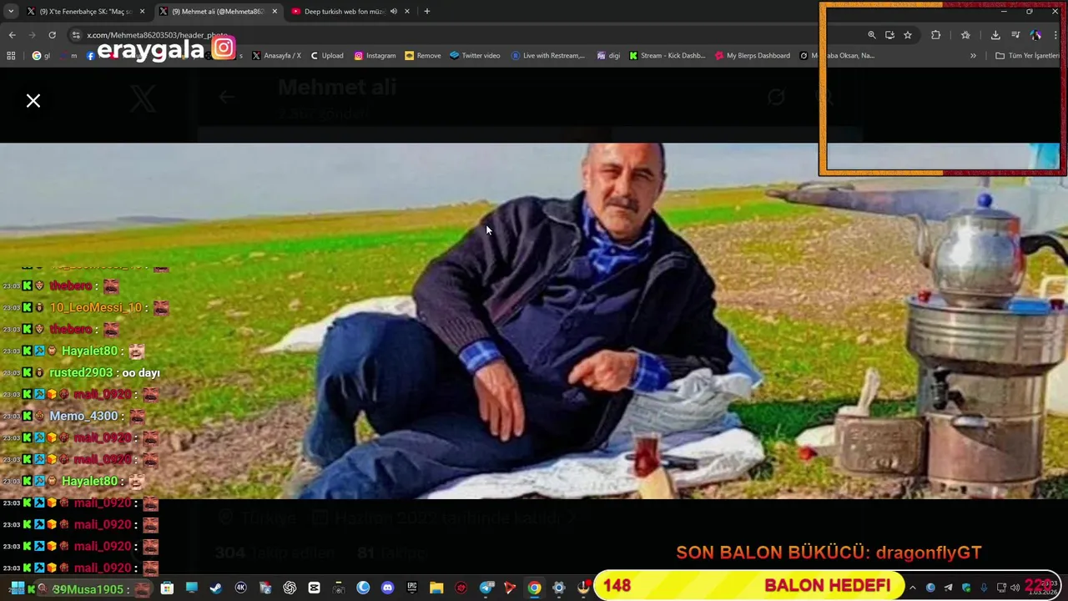Image resolution: width=1068 pixels, height=601 pixels.
Task: Open the apps grid in bookmarks bar
Action: pyautogui.click(x=11, y=56)
